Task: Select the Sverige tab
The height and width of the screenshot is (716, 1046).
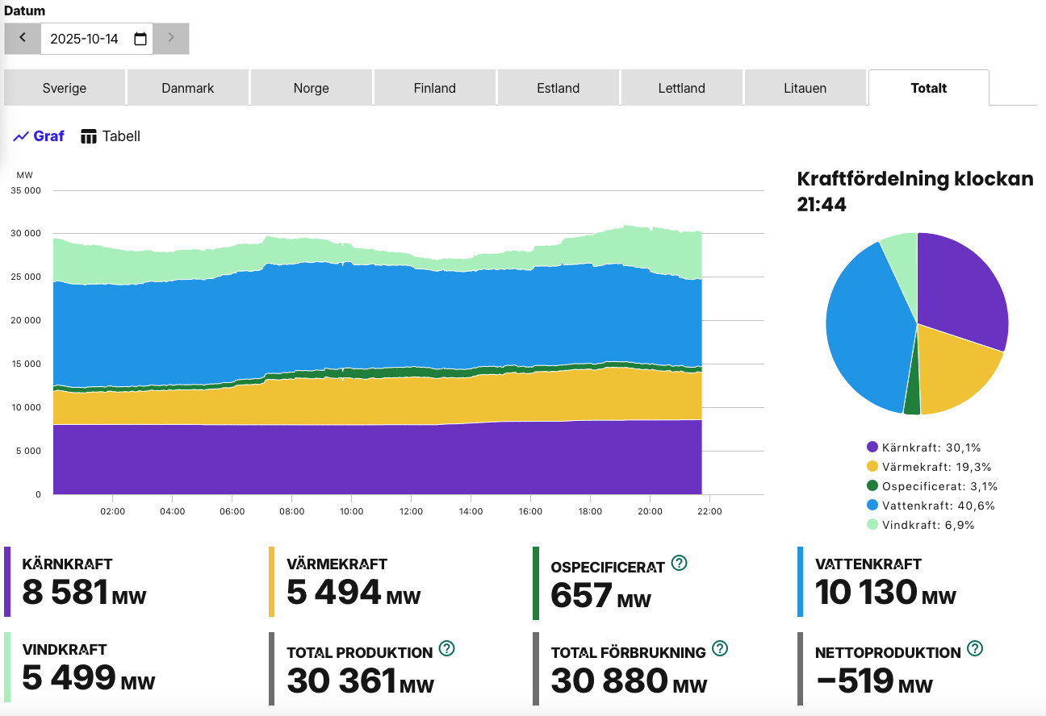Action: pyautogui.click(x=65, y=88)
